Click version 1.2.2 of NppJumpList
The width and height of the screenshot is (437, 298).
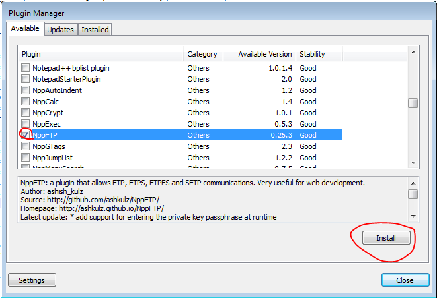click(284, 158)
